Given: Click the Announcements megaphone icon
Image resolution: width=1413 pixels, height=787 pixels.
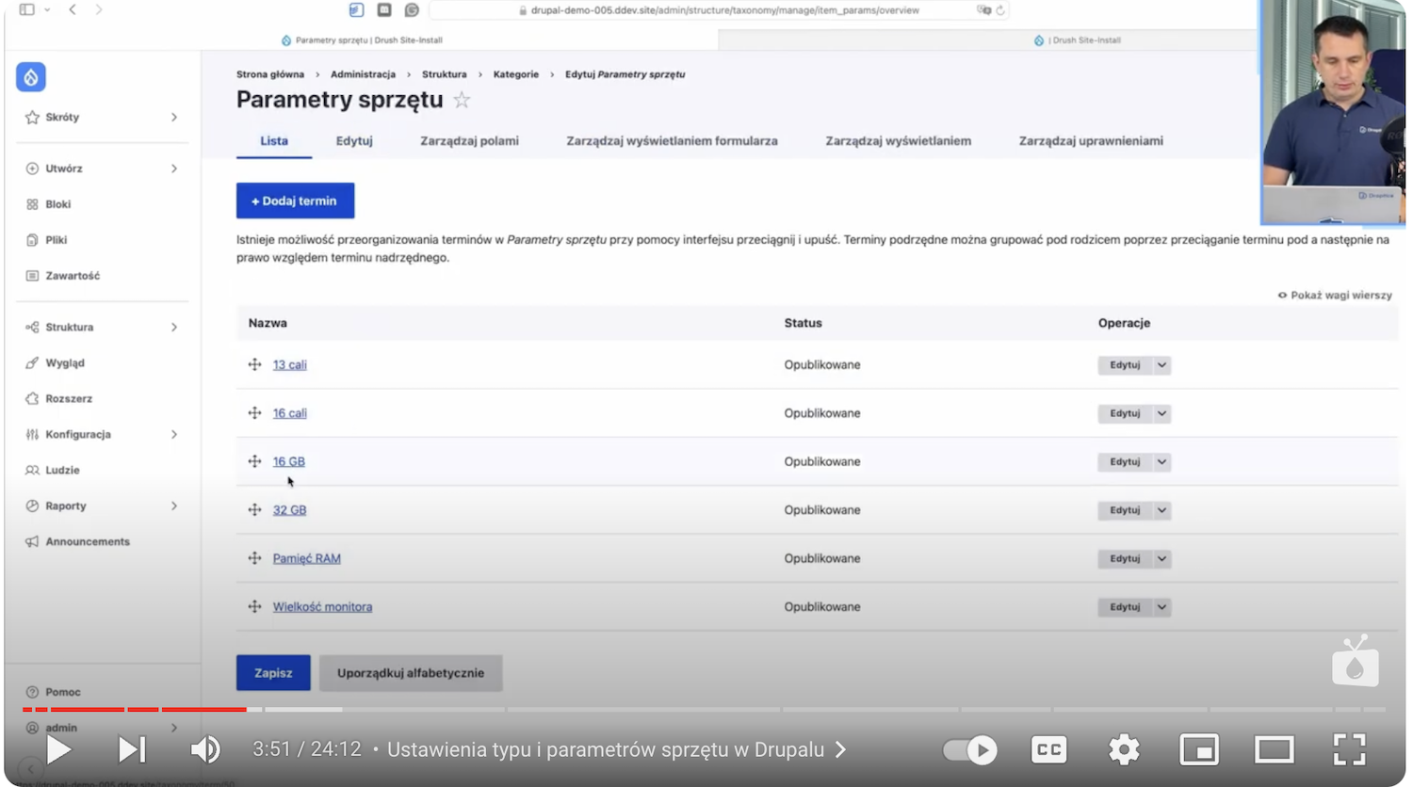Looking at the screenshot, I should coord(32,542).
